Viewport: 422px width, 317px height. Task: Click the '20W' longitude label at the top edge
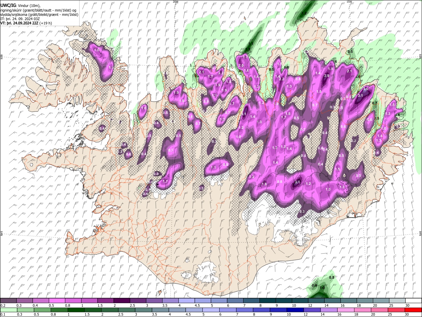tap(175, 2)
